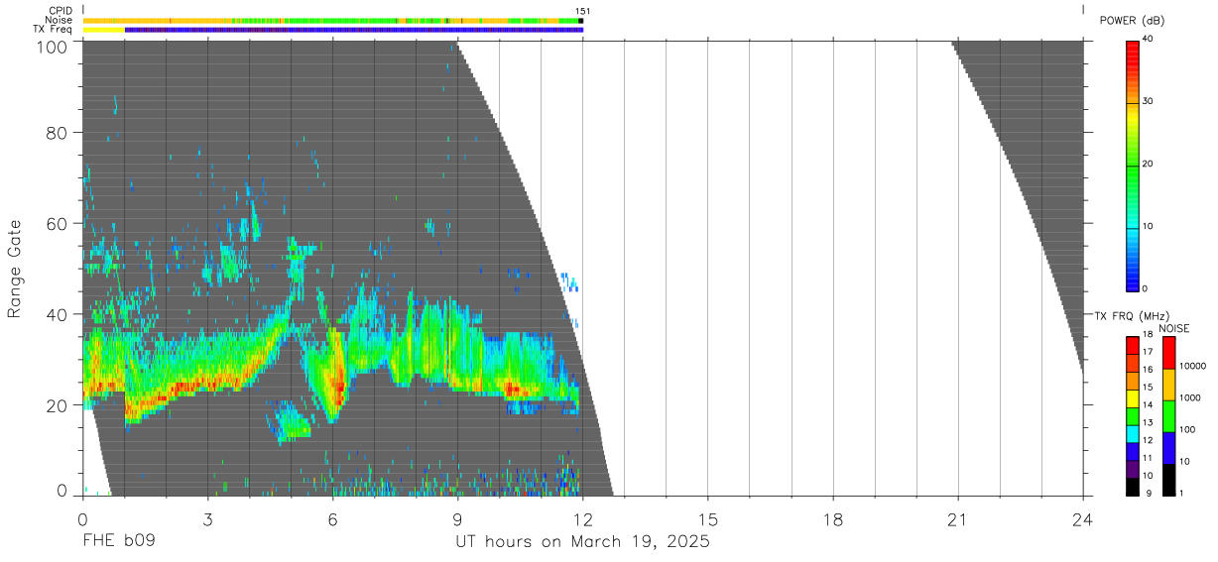1218x562 pixels.
Task: Click the 40 label on POWER scale
Action: click(1149, 39)
